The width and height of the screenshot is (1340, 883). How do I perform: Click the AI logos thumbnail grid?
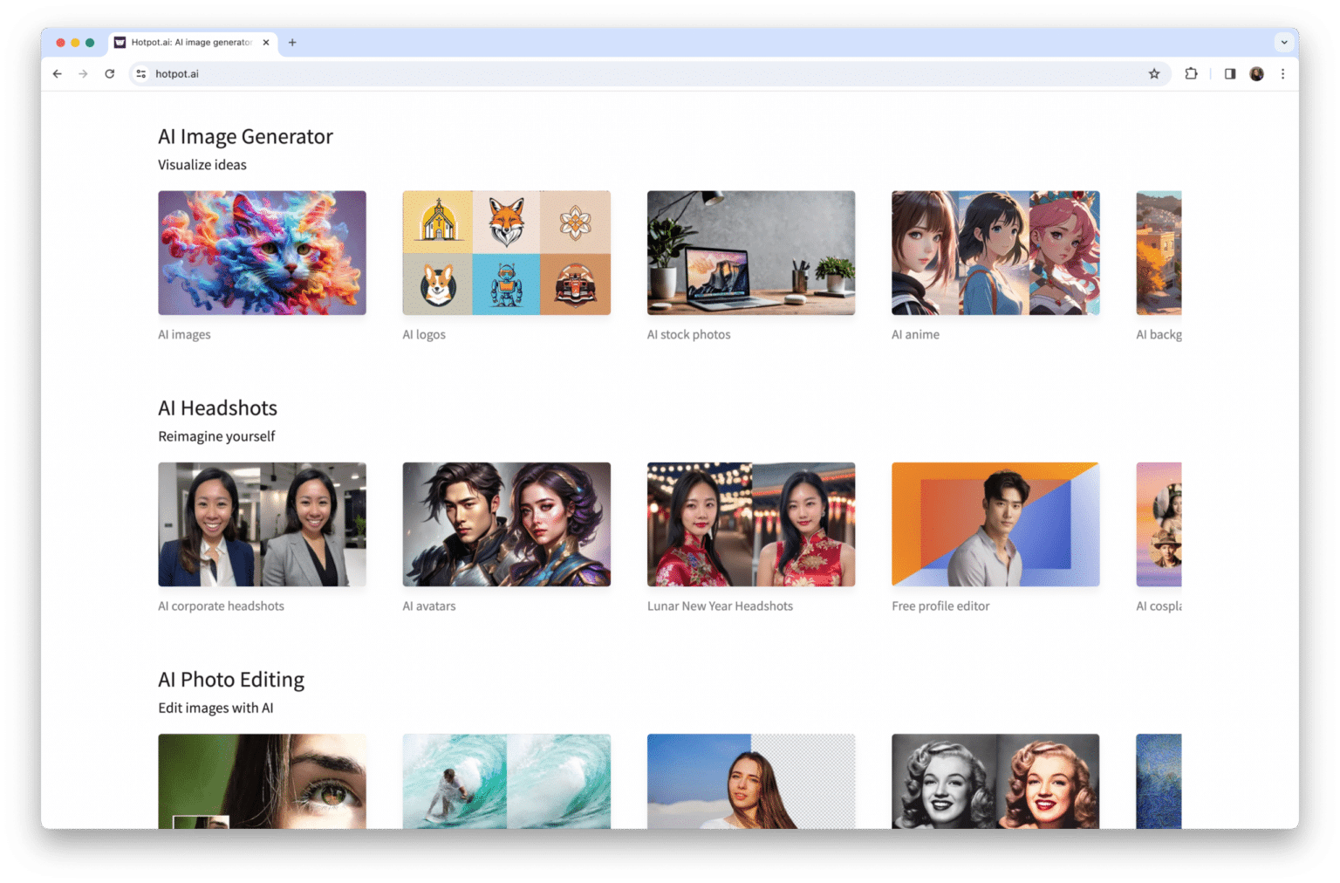[x=506, y=253]
